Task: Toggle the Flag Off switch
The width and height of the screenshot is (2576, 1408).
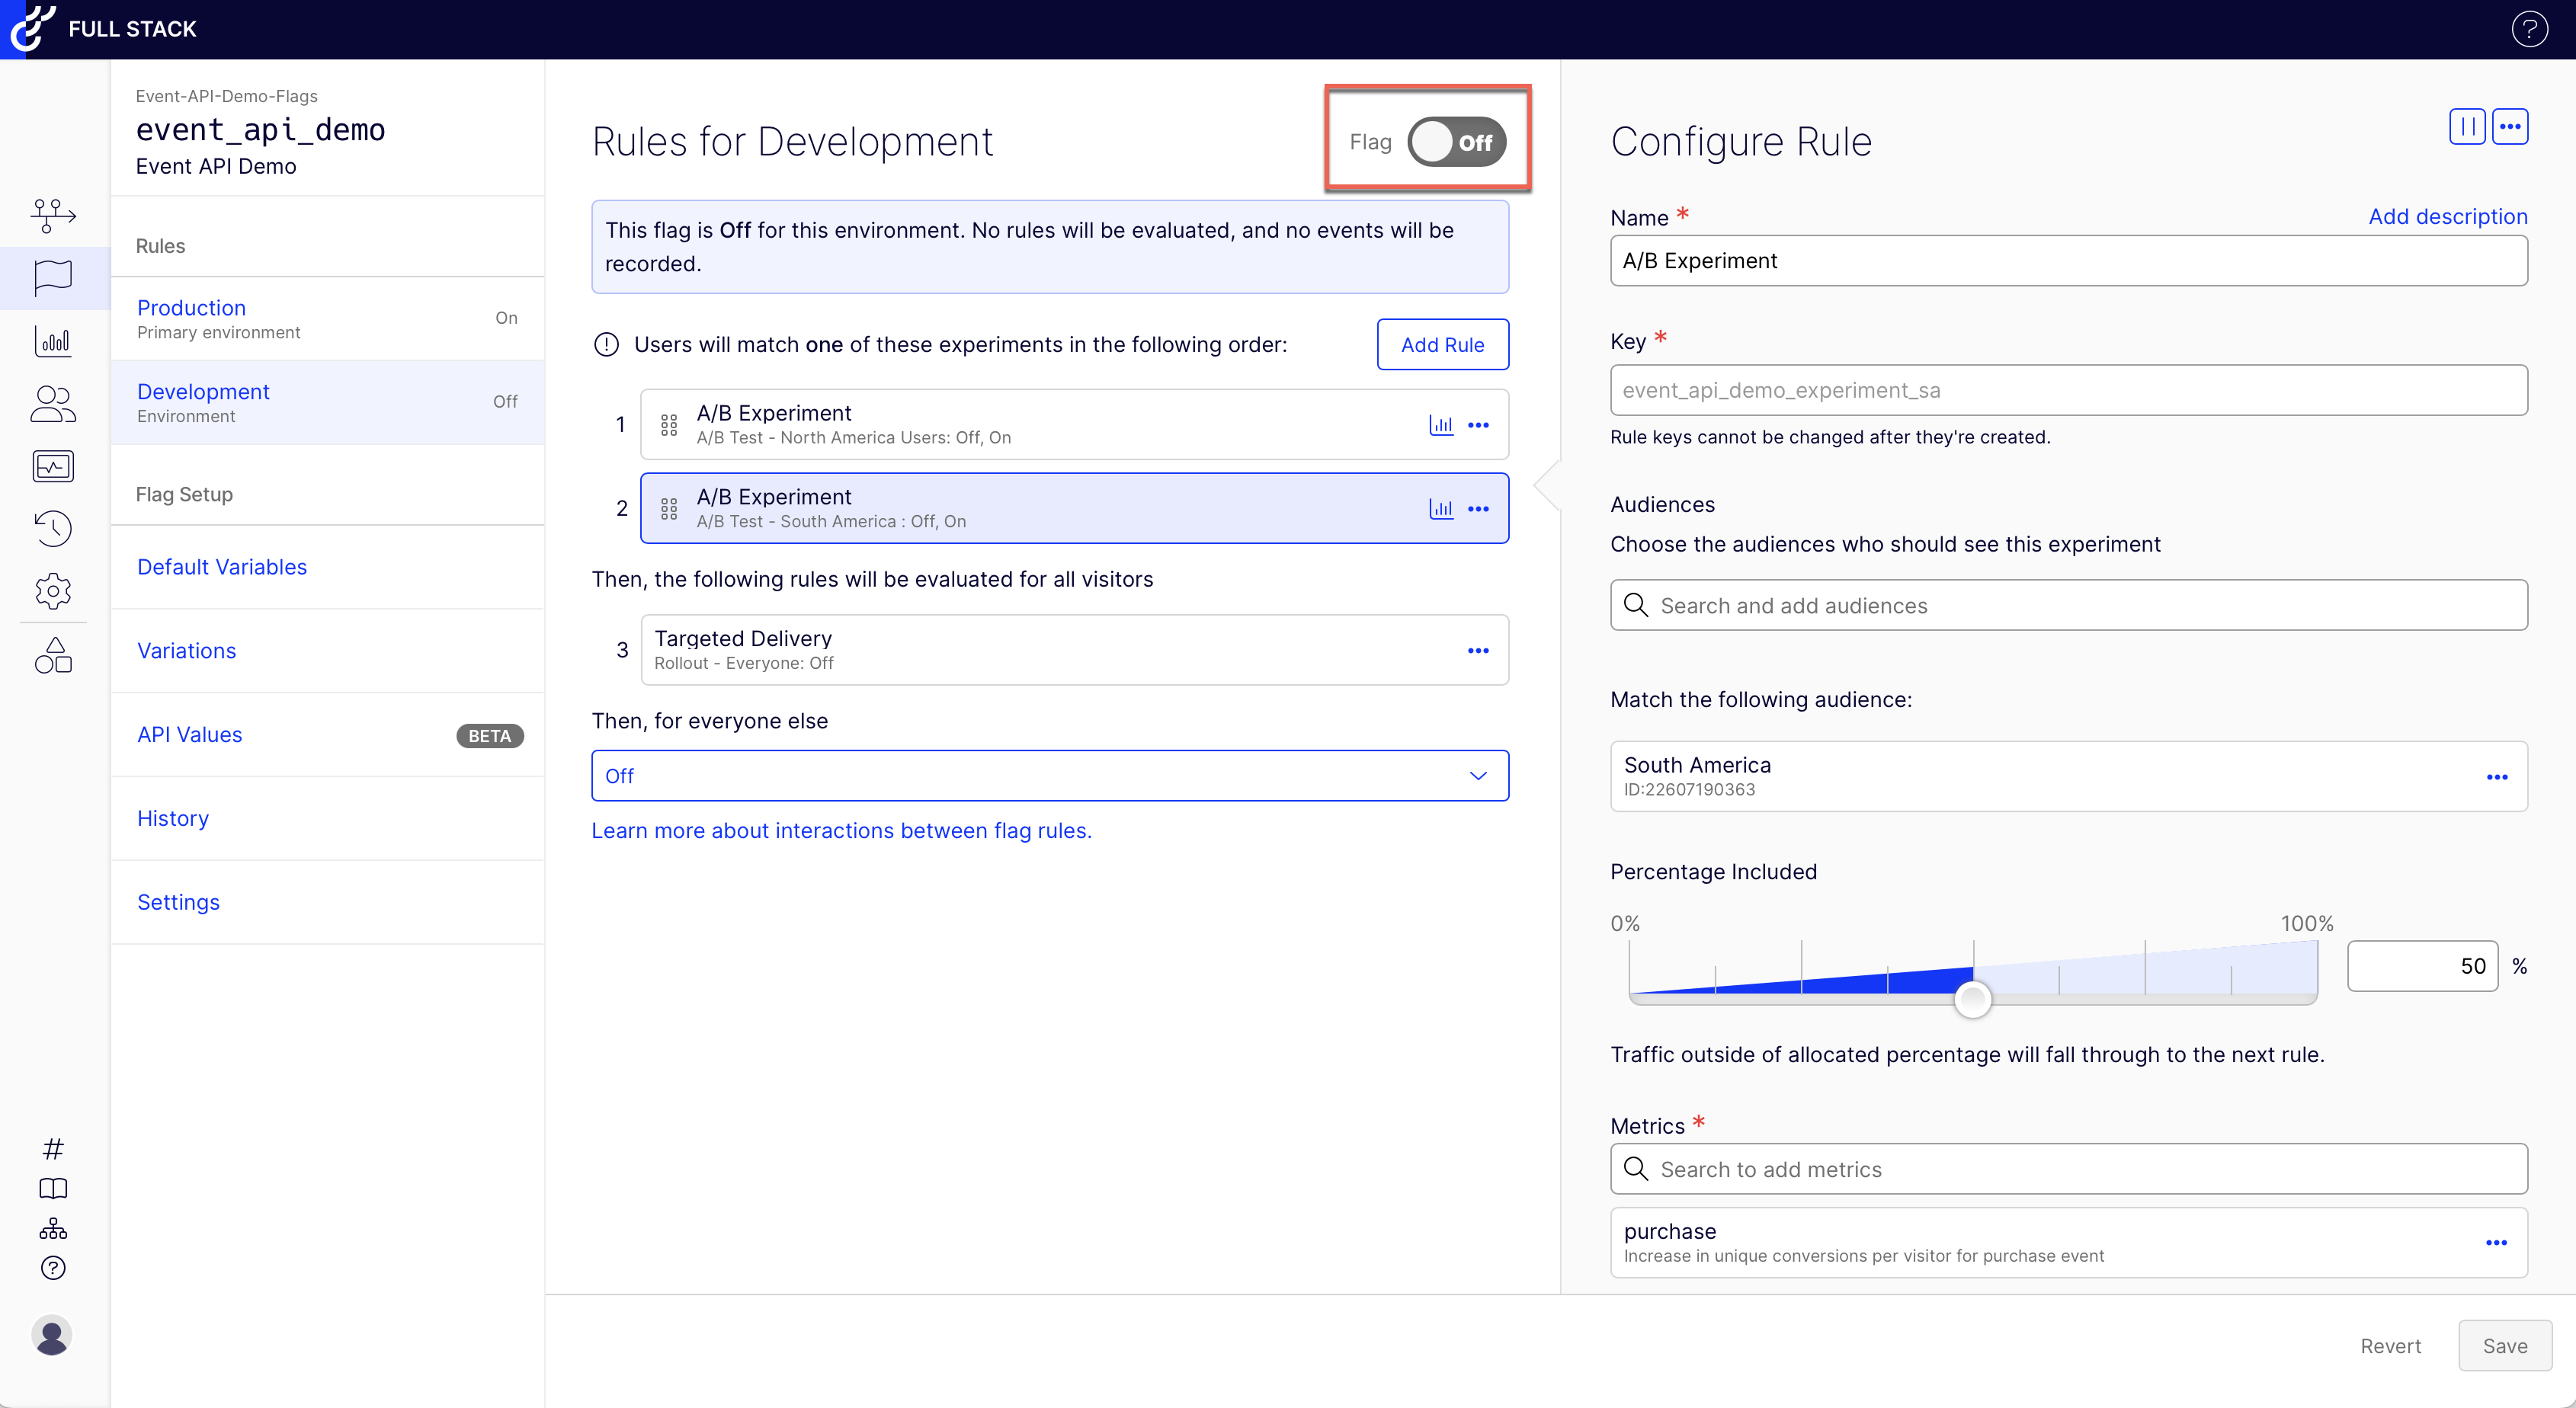Action: pos(1456,142)
